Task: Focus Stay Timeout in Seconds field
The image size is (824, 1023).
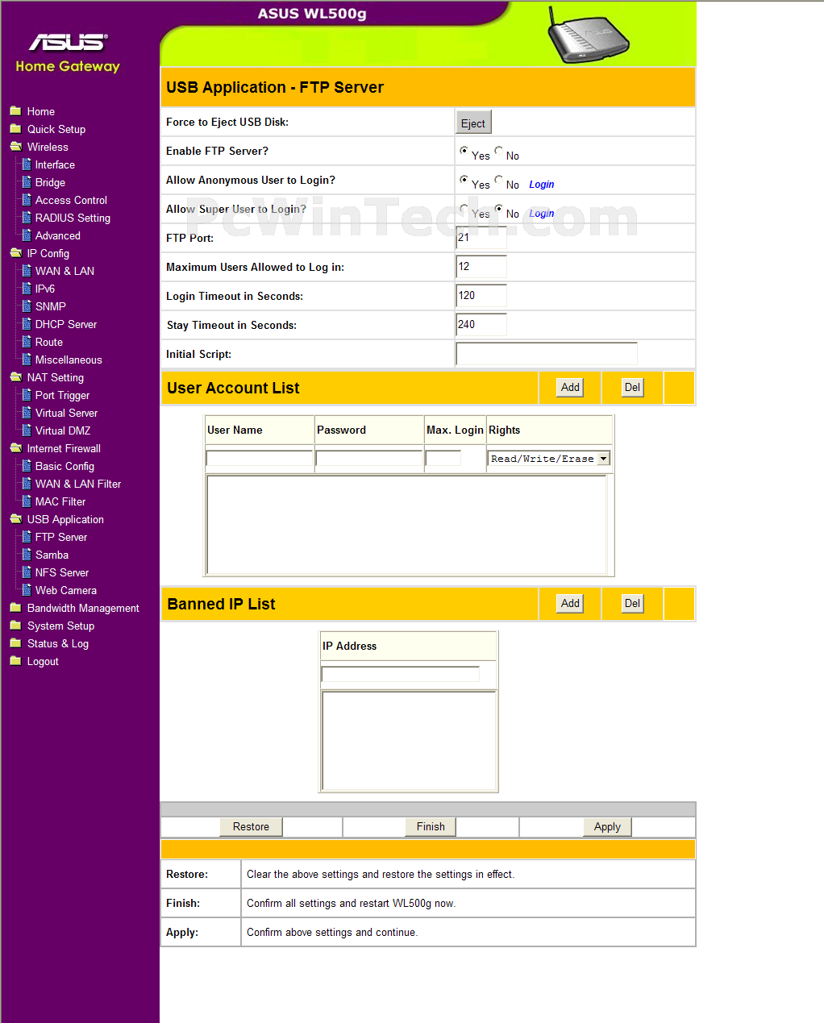Action: (481, 325)
